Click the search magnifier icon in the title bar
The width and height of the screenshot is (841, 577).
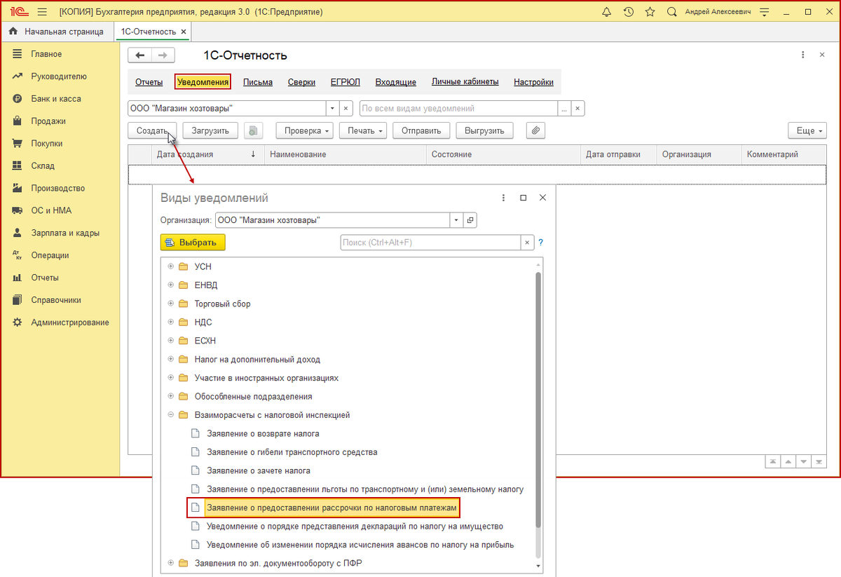[x=671, y=12]
